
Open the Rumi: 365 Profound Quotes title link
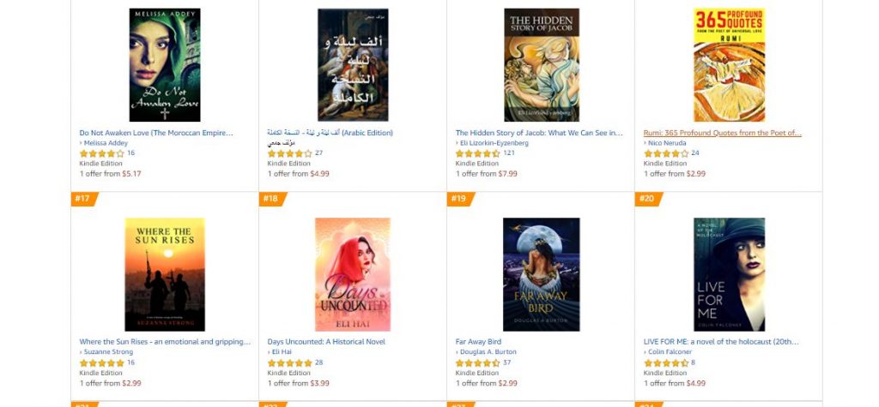point(722,133)
